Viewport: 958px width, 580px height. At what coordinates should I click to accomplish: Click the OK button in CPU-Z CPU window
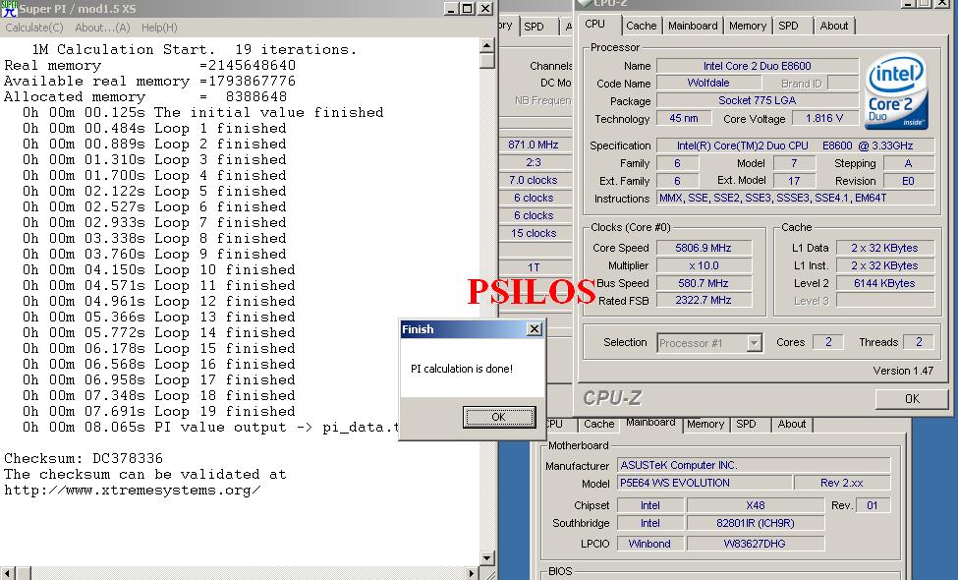click(912, 398)
